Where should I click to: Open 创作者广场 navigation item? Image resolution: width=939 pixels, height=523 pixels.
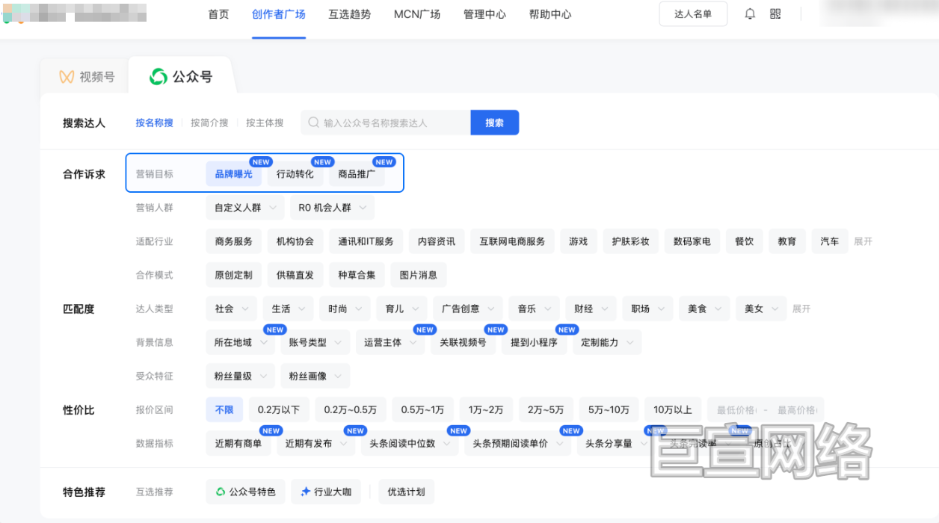pyautogui.click(x=279, y=14)
